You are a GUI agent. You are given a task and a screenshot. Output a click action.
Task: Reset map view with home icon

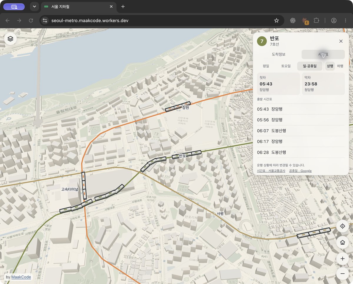(342, 243)
